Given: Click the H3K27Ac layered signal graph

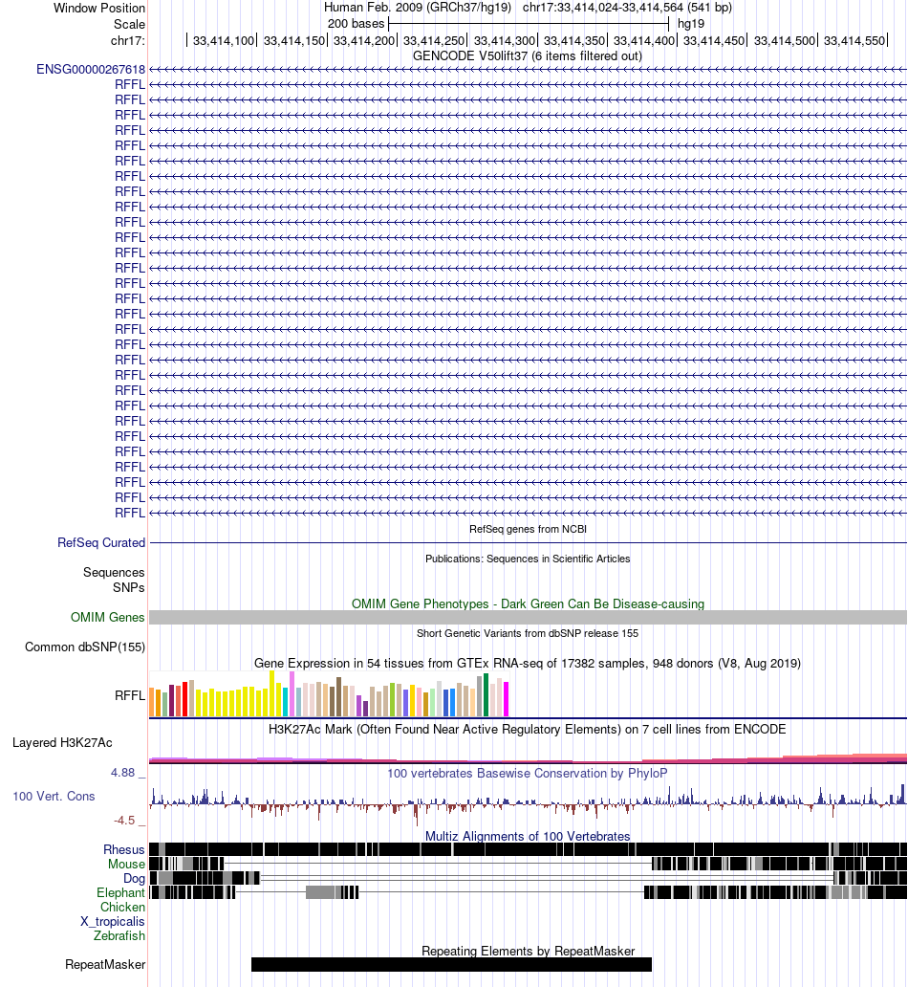Looking at the screenshot, I should point(528,757).
